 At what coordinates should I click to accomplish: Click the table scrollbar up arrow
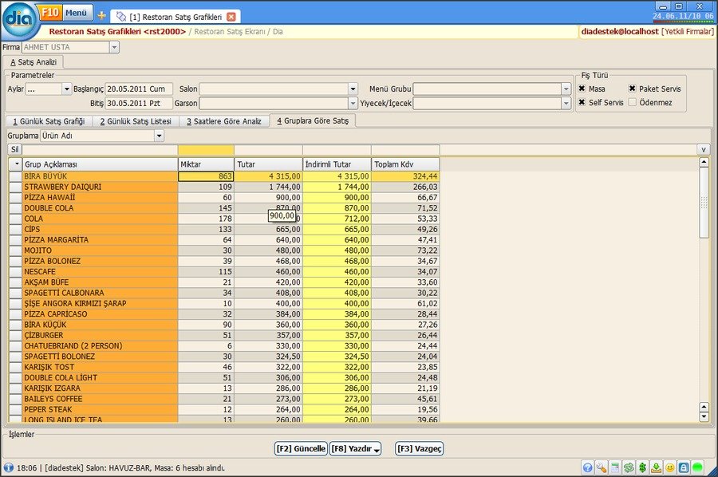[x=704, y=162]
